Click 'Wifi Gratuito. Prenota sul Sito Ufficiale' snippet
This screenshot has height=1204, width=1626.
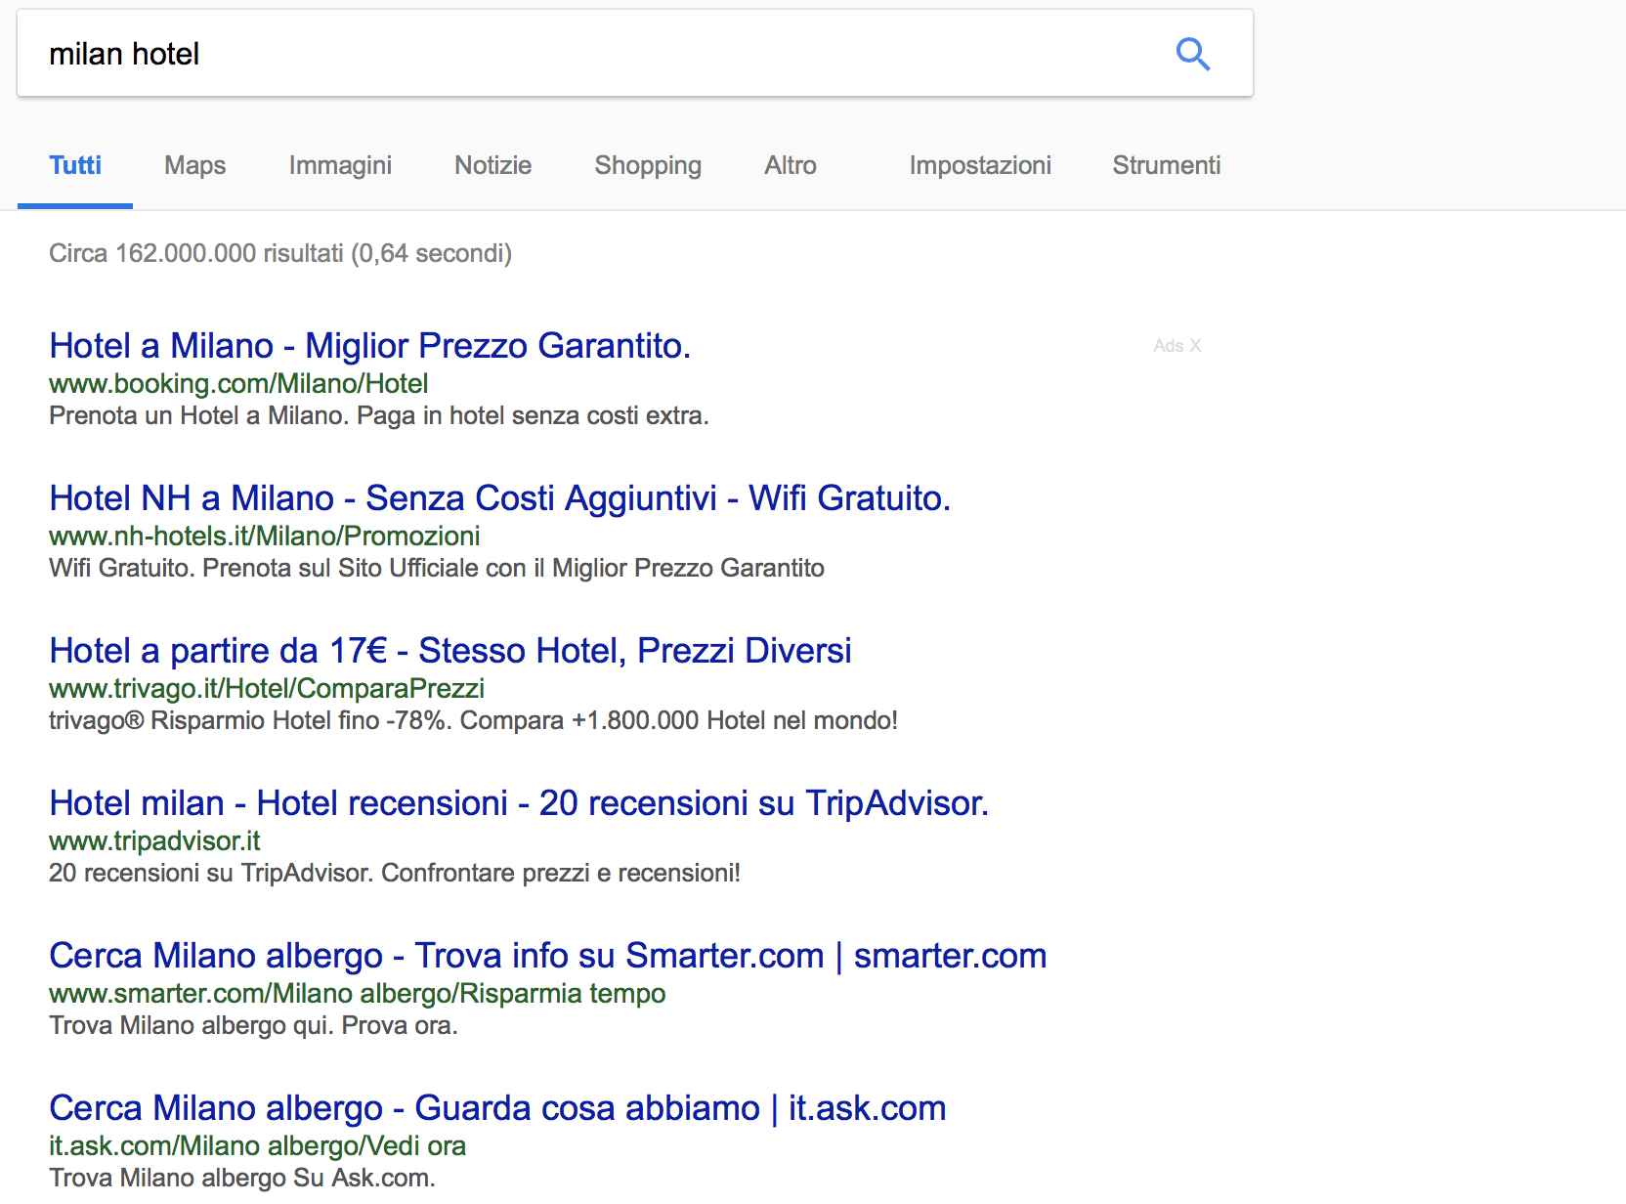(x=436, y=569)
